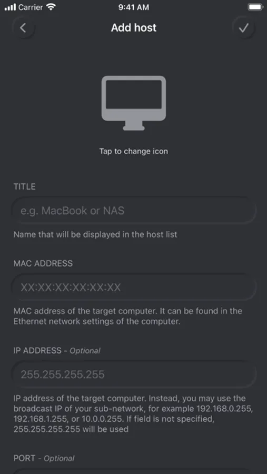267x474 pixels.
Task: Focus the MAC address XX:XX field
Action: pos(134,287)
